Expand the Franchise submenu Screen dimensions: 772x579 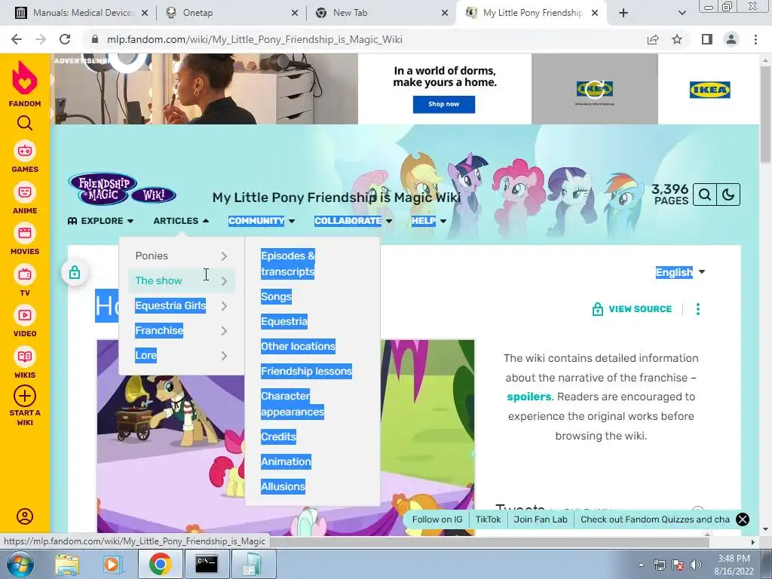pyautogui.click(x=182, y=330)
